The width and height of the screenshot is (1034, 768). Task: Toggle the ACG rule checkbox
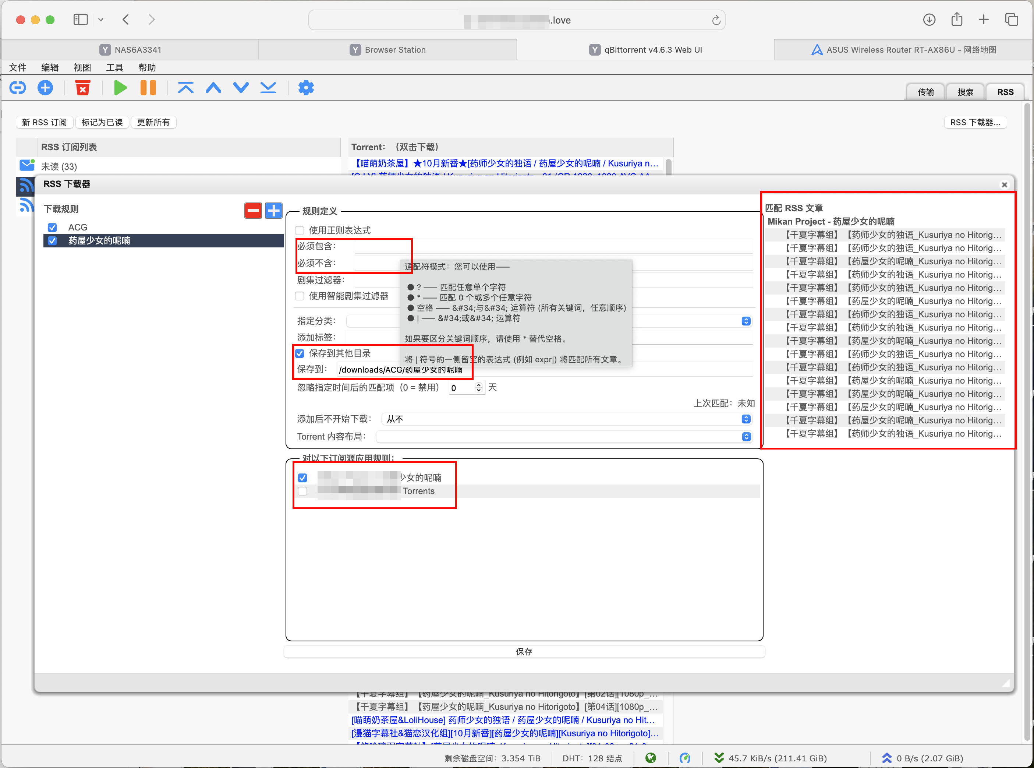pos(53,227)
